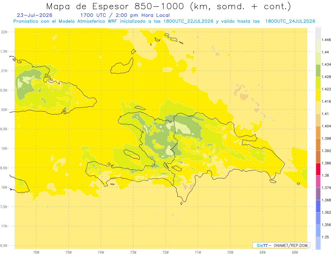Select the date label '23-Jul-2026'

click(x=34, y=15)
